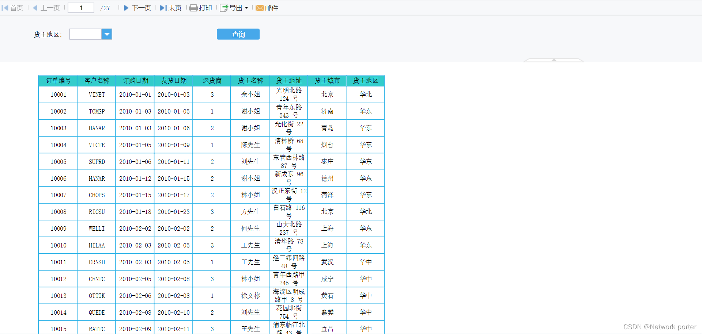Click the 货主名称 column header

coord(250,81)
